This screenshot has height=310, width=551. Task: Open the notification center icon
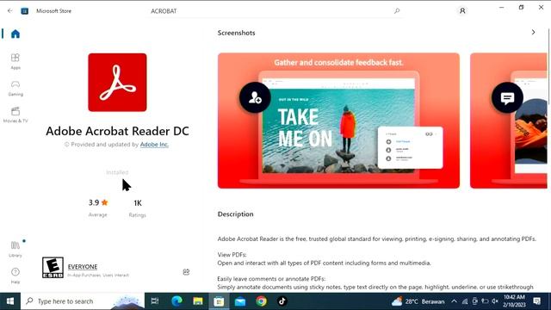pos(536,301)
